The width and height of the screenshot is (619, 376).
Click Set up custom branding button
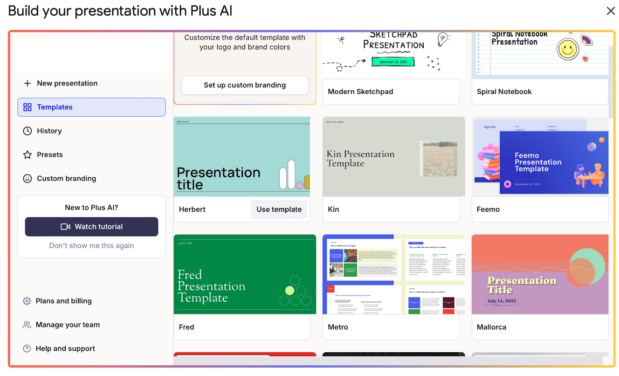[x=245, y=85]
